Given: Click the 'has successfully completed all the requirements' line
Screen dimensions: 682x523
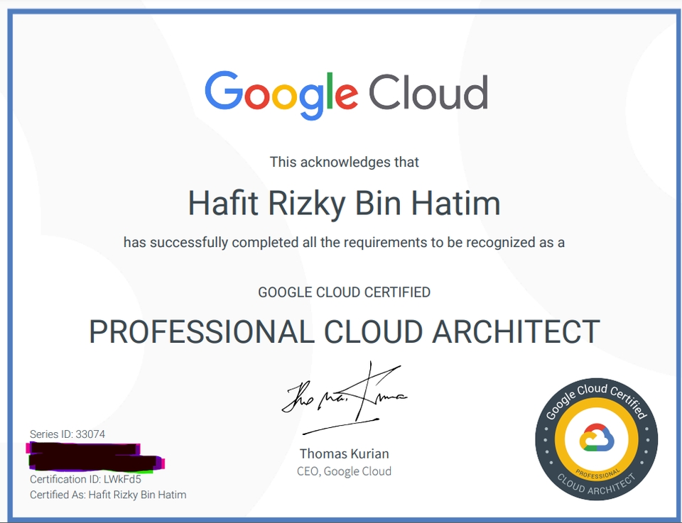Looking at the screenshot, I should tap(344, 243).
